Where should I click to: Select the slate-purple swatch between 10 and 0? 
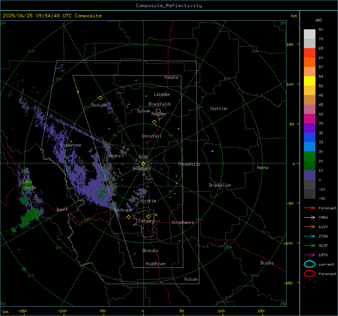[x=309, y=175]
